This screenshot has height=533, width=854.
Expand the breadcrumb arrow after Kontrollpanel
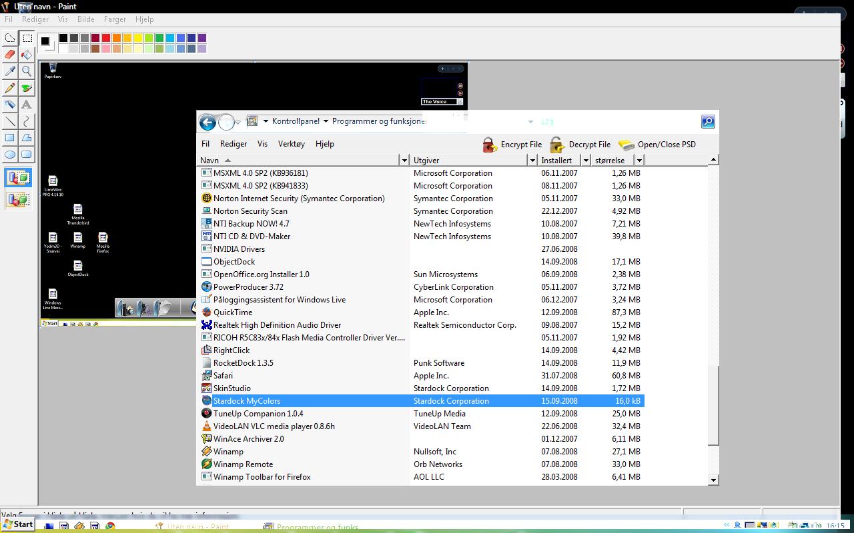point(326,121)
